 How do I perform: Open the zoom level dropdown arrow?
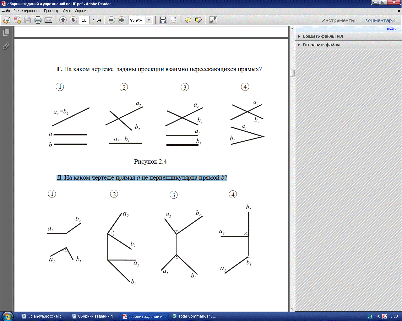(x=149, y=20)
